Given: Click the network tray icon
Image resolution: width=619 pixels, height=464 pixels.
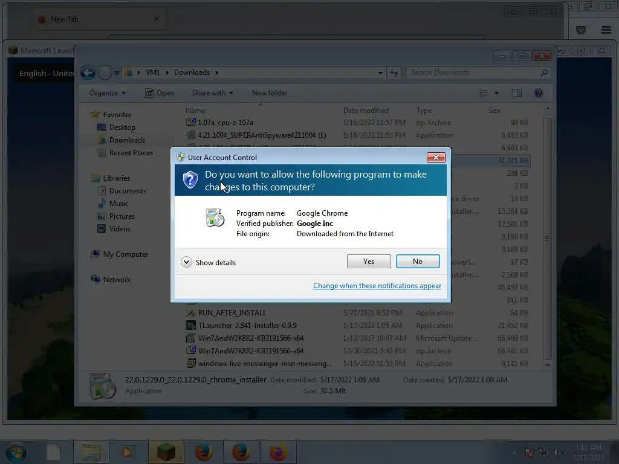Looking at the screenshot, I should click(x=543, y=453).
